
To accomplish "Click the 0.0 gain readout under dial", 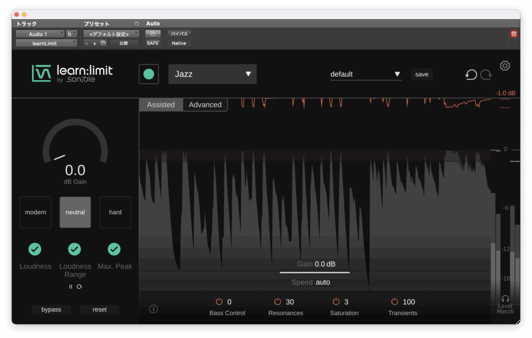I will (75, 170).
